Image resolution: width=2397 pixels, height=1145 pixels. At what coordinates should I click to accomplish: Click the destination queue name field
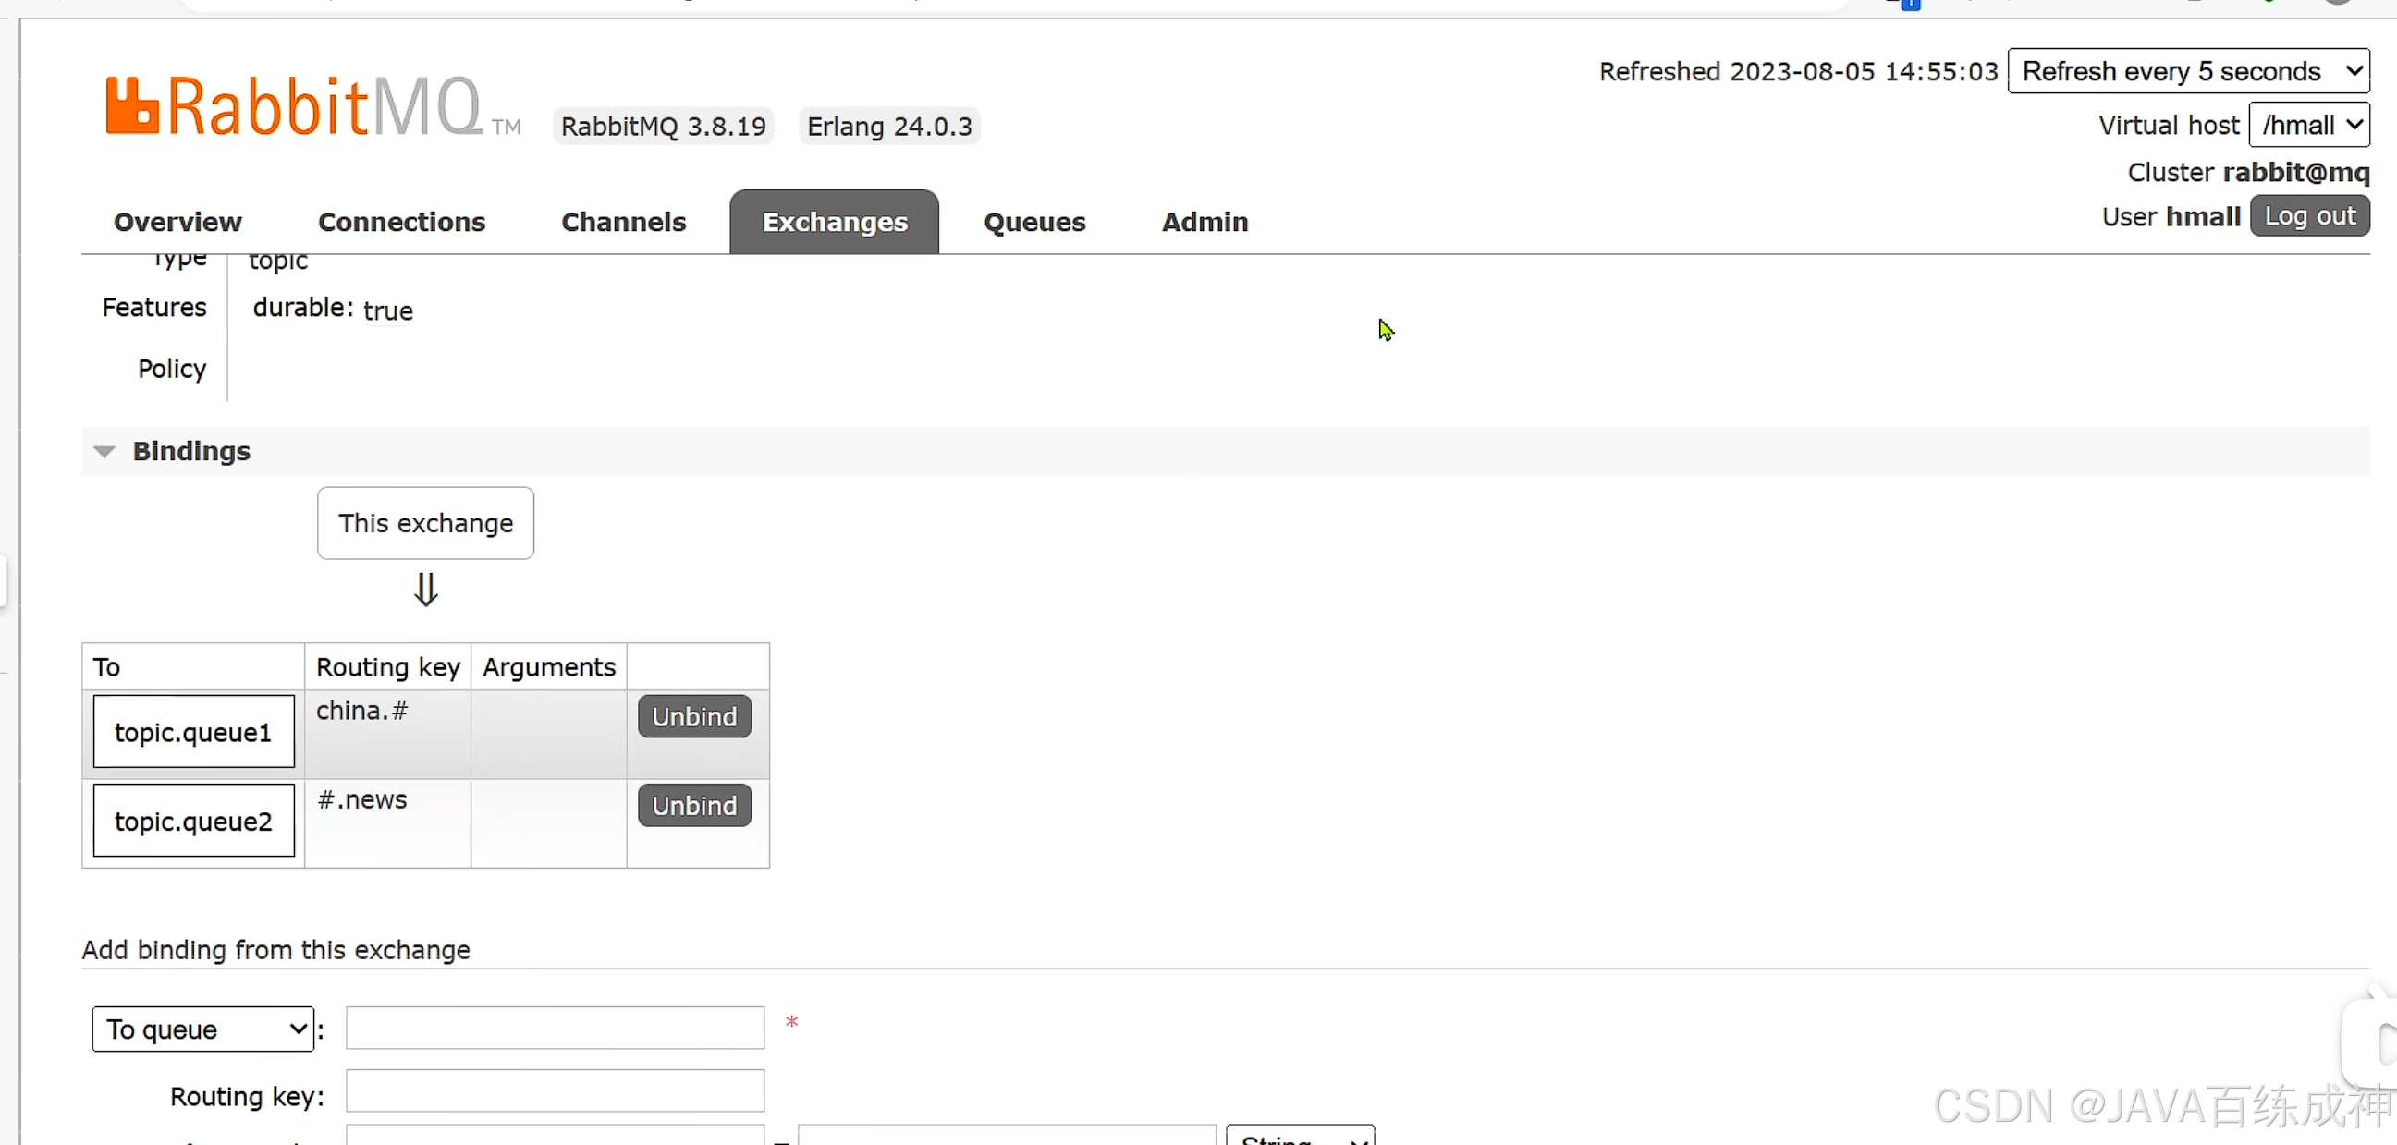pos(555,1028)
